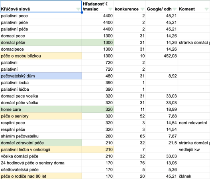Select cell 'respitní péče'
The height and width of the screenshot is (179, 210).
41,129
